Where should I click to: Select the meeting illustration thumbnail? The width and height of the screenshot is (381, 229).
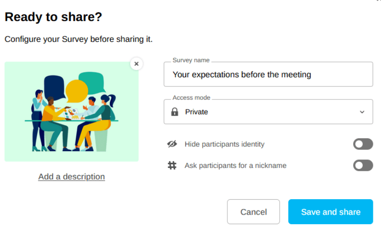pyautogui.click(x=71, y=111)
